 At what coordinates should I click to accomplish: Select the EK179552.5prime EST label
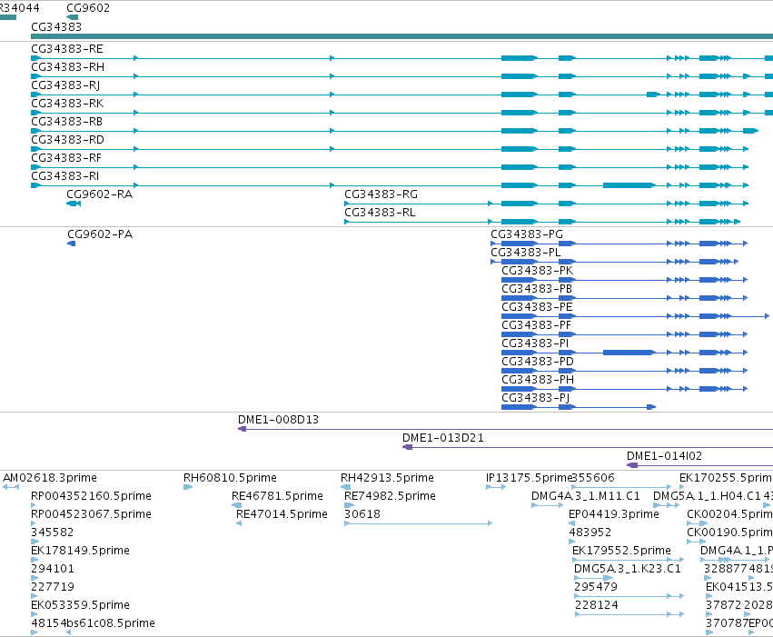click(621, 552)
